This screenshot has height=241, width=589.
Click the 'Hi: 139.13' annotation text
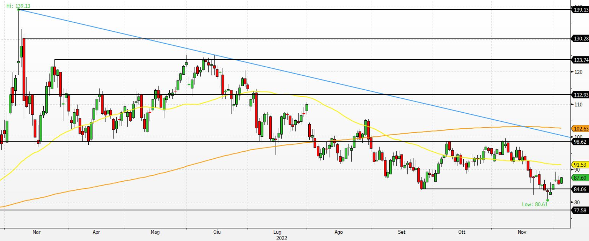coord(19,6)
